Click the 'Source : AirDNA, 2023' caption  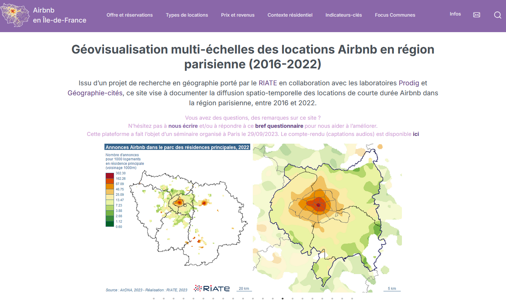147,290
